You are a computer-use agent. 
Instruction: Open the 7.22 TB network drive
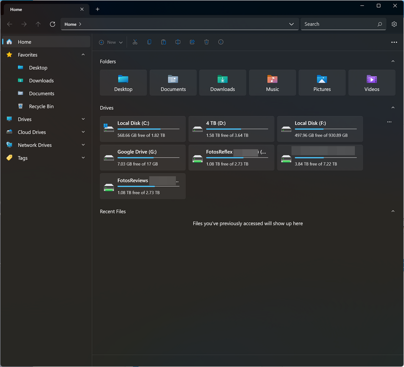point(320,157)
